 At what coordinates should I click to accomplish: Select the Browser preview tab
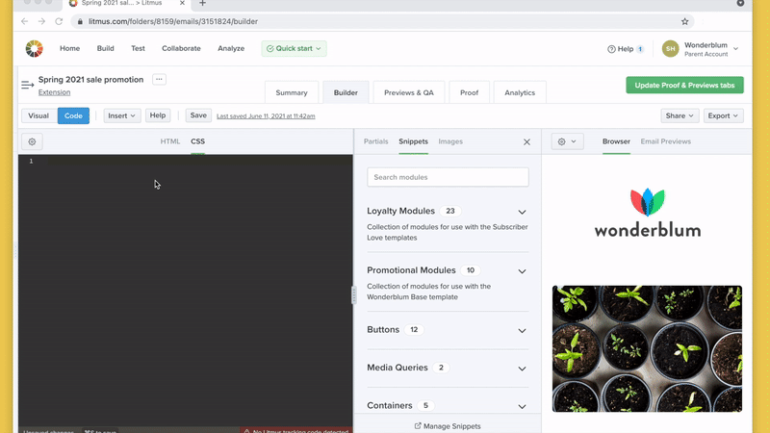click(x=616, y=141)
